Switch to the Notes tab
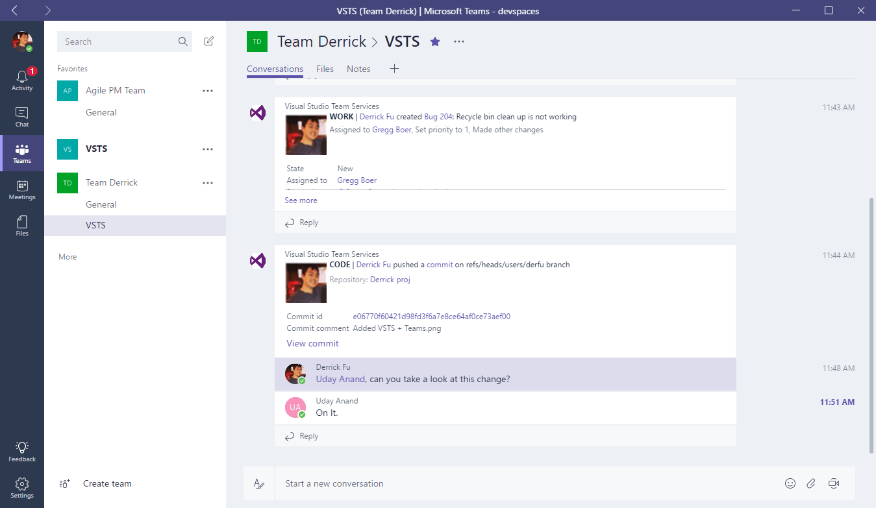The height and width of the screenshot is (508, 876). tap(358, 69)
